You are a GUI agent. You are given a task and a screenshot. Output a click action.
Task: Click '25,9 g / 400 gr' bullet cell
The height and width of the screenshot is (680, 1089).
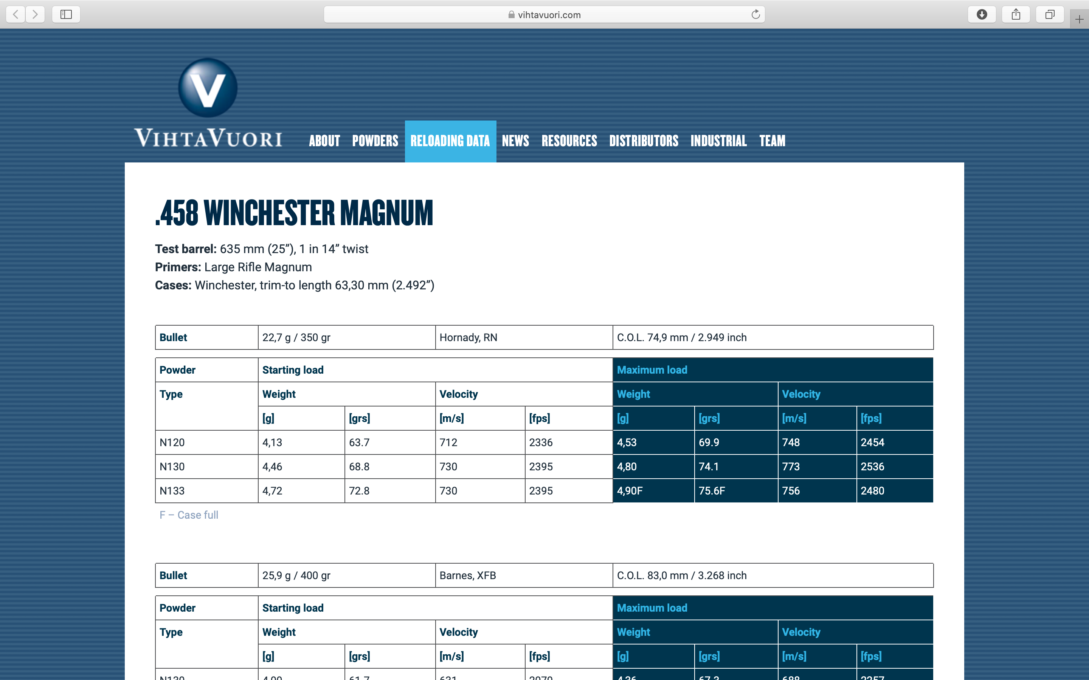click(346, 575)
